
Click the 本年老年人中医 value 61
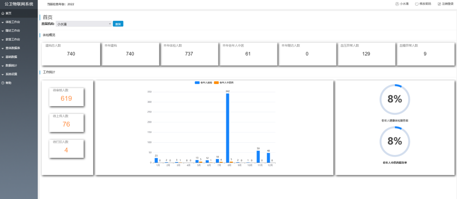pos(248,54)
